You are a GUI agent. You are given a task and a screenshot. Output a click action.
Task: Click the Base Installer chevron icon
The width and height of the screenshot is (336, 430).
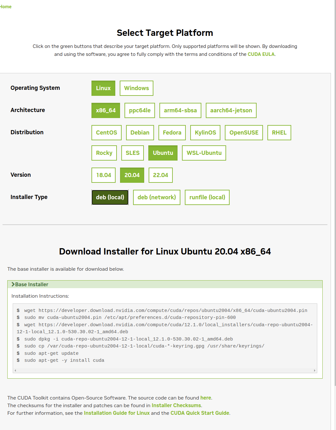click(13, 284)
